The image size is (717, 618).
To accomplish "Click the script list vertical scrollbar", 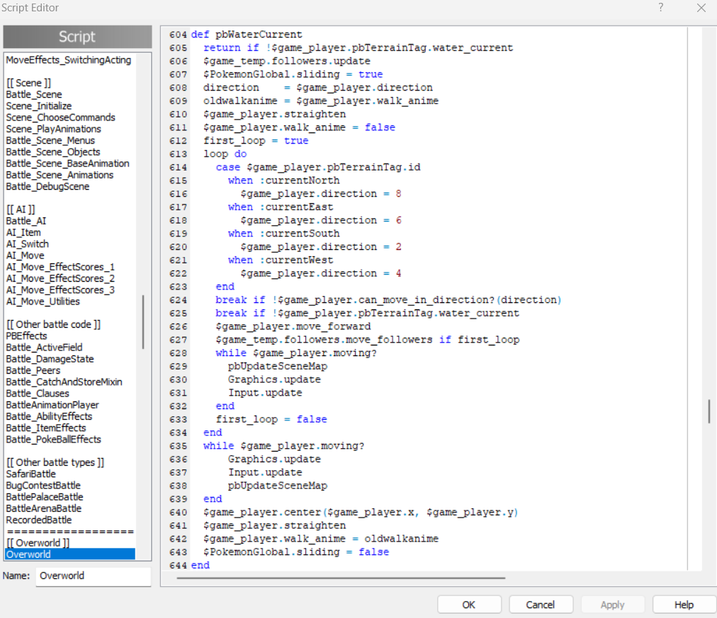I will click(143, 322).
